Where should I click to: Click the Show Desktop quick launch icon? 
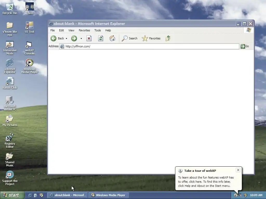tap(35, 195)
